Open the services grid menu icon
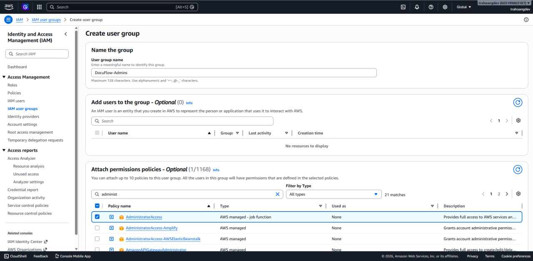The height and width of the screenshot is (261, 533). pyautogui.click(x=39, y=7)
